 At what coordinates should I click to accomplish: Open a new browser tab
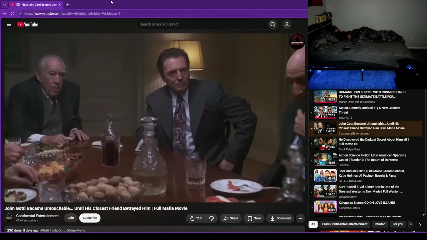pyautogui.click(x=68, y=5)
